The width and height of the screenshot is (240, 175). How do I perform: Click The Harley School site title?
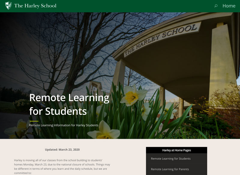pos(35,6)
